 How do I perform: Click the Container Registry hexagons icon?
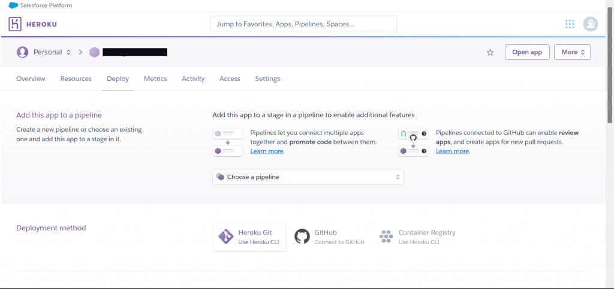tap(386, 237)
